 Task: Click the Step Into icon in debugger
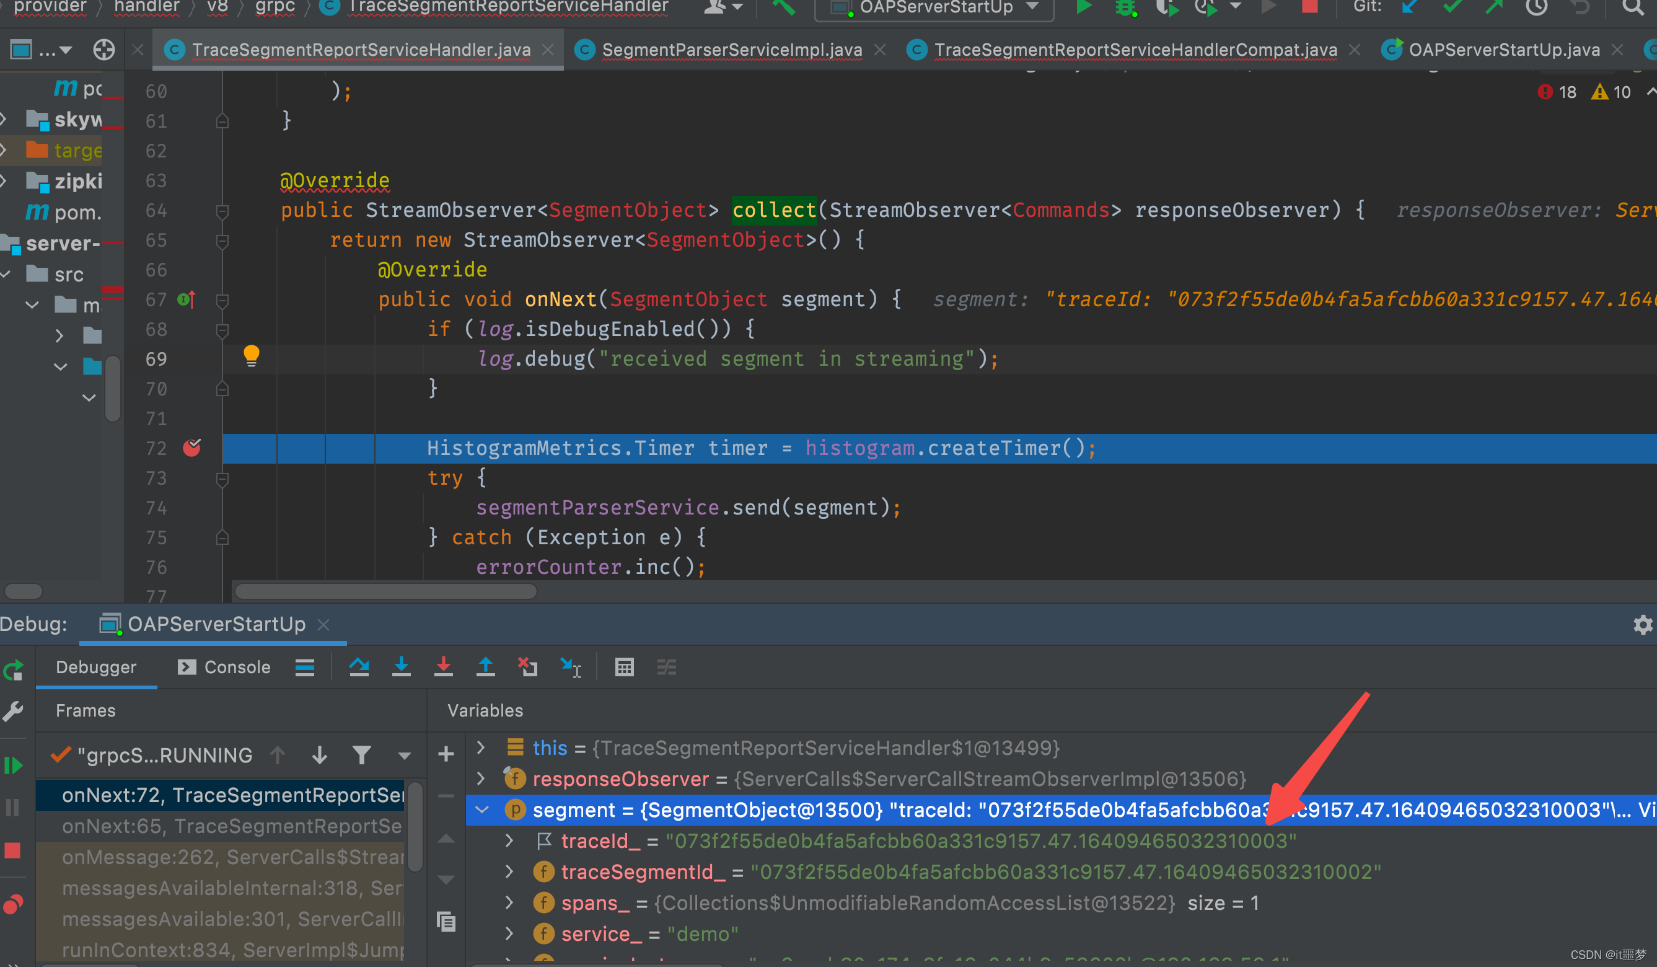click(x=402, y=668)
